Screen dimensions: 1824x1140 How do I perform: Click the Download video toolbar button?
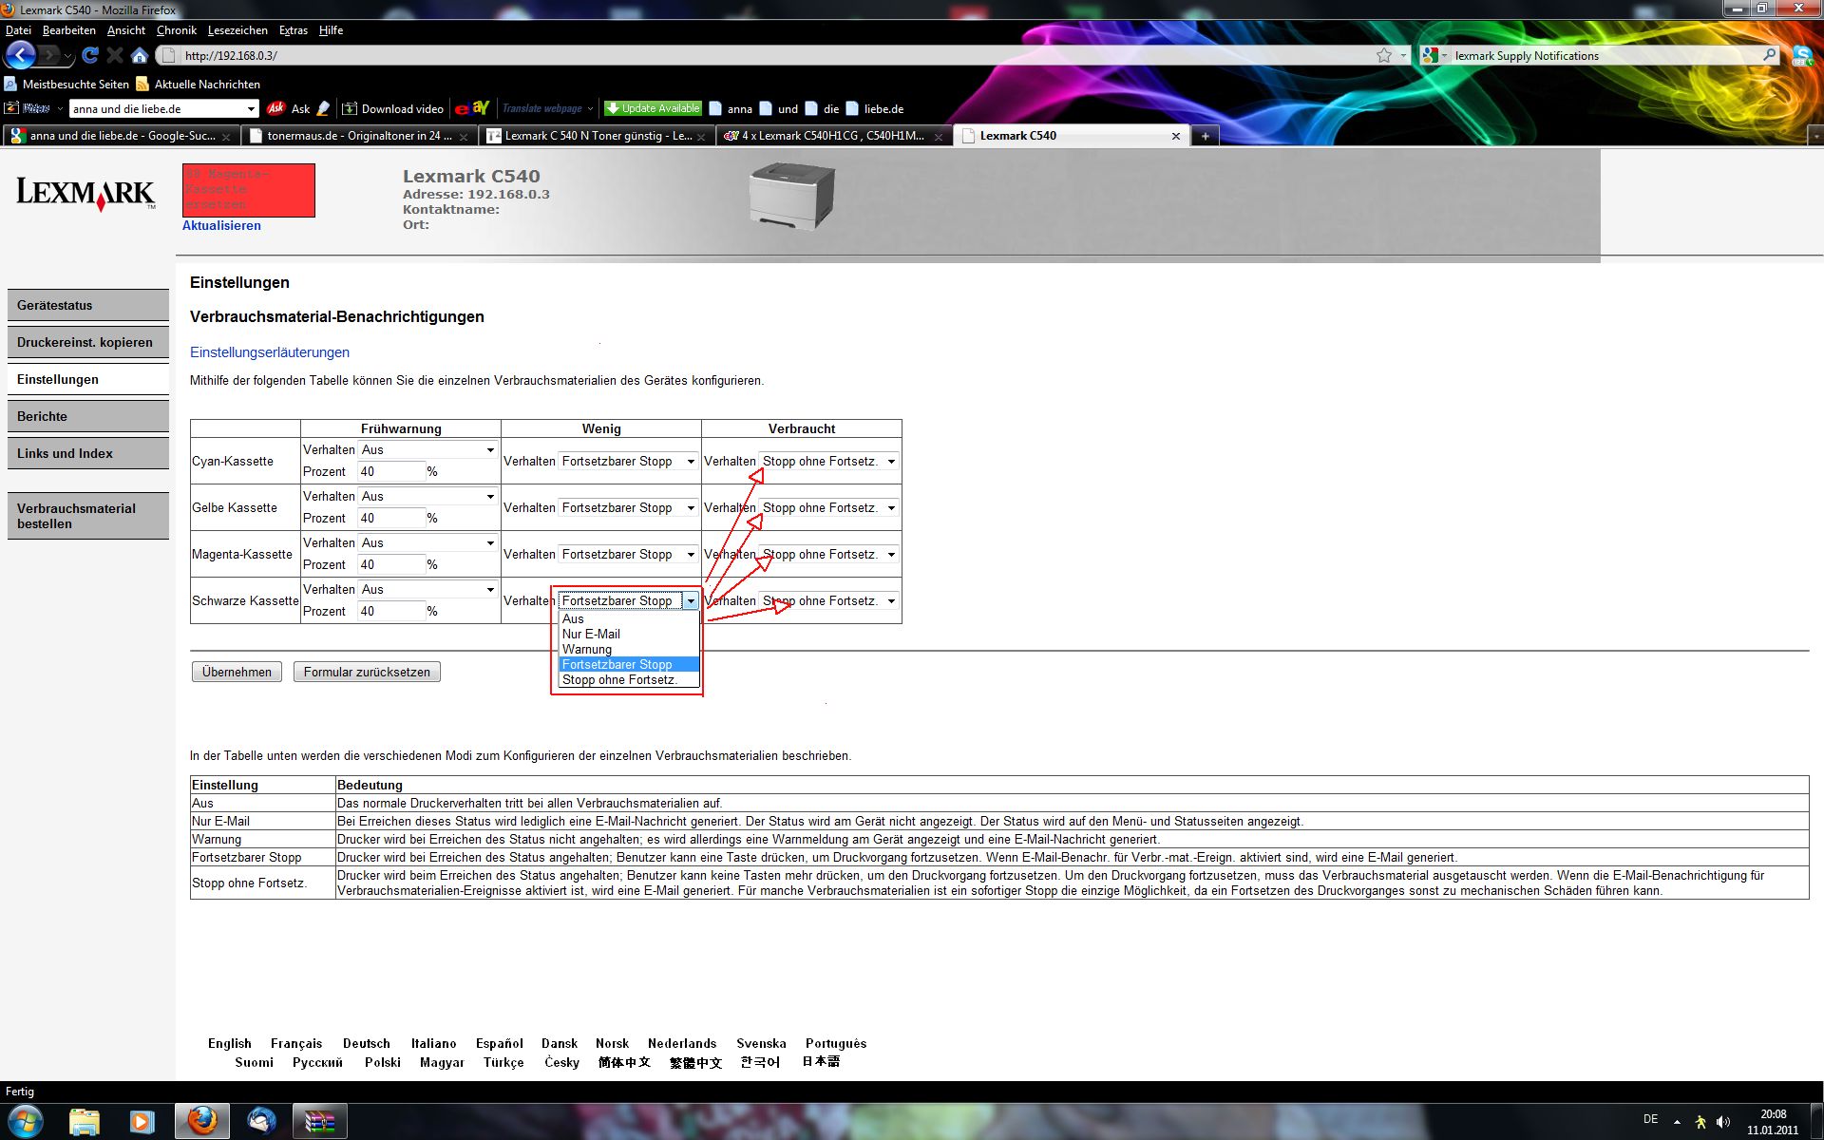(x=393, y=108)
